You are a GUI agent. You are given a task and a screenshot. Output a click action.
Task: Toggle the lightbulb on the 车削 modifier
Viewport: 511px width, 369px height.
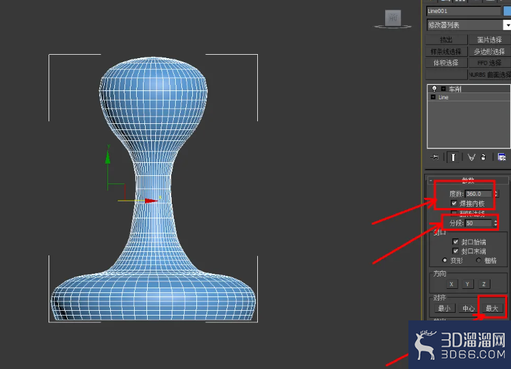(434, 89)
